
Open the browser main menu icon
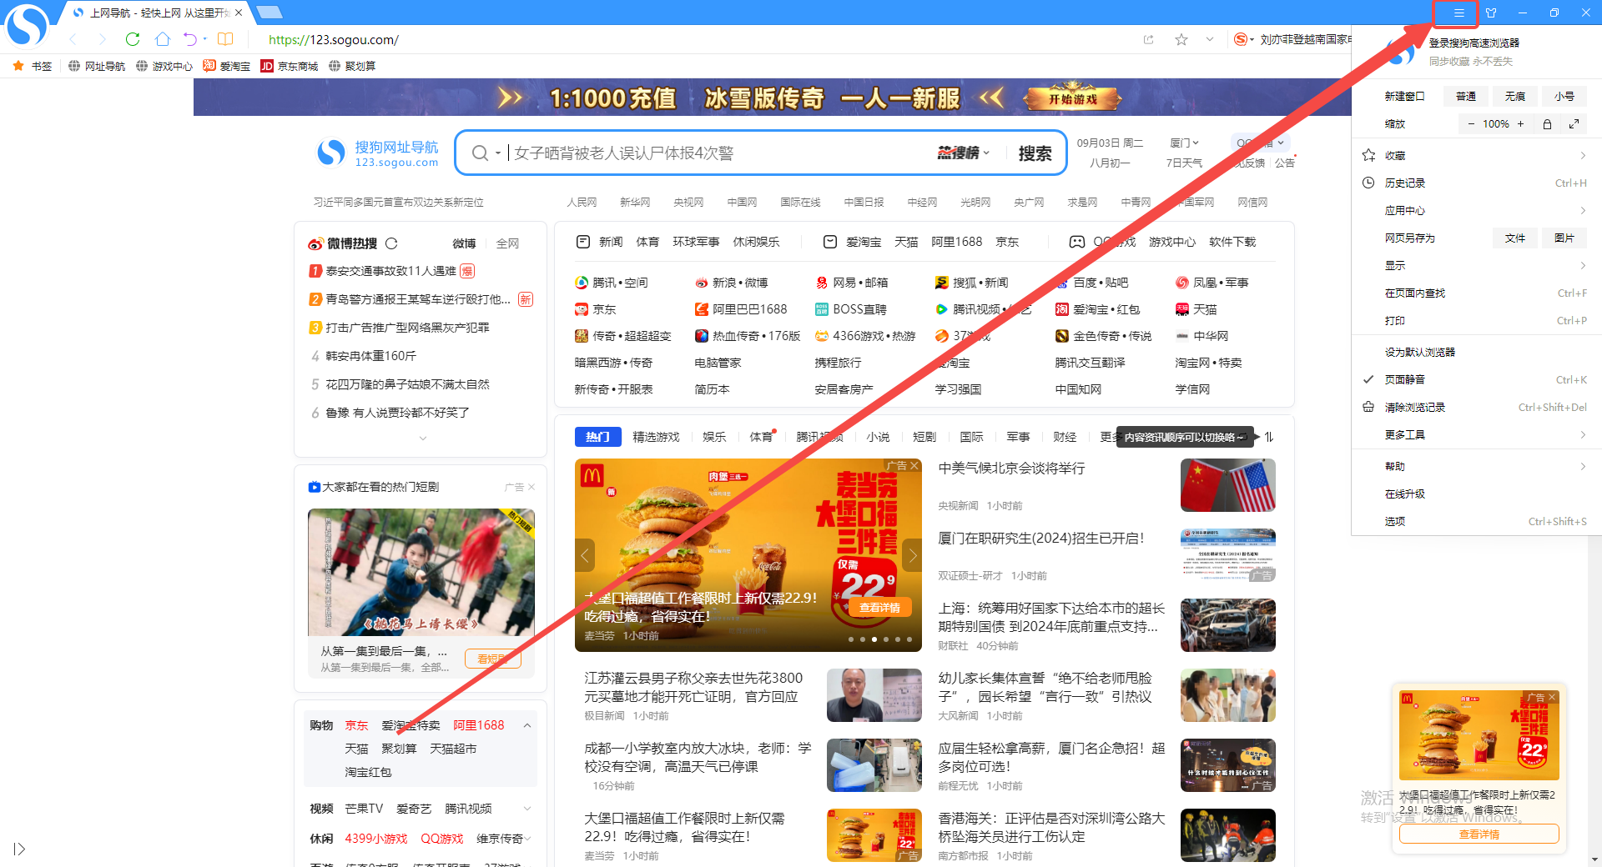pos(1458,13)
